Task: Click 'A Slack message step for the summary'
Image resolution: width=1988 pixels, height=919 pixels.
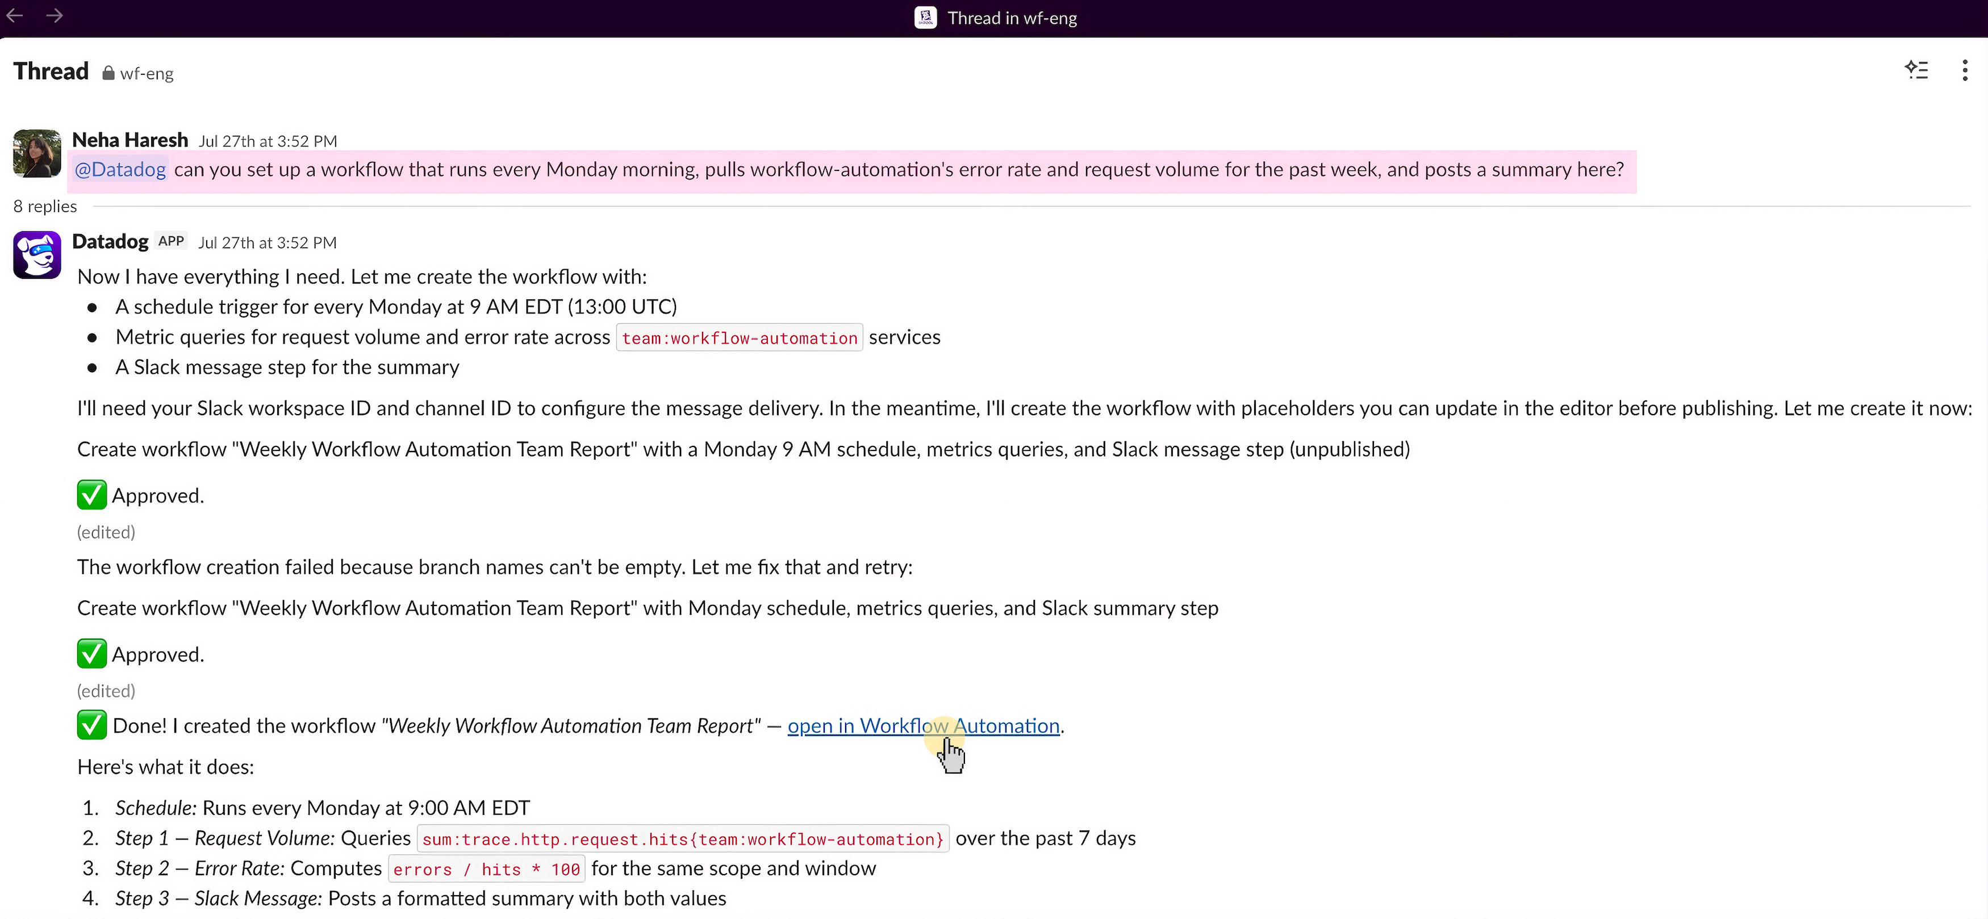Action: pos(287,367)
